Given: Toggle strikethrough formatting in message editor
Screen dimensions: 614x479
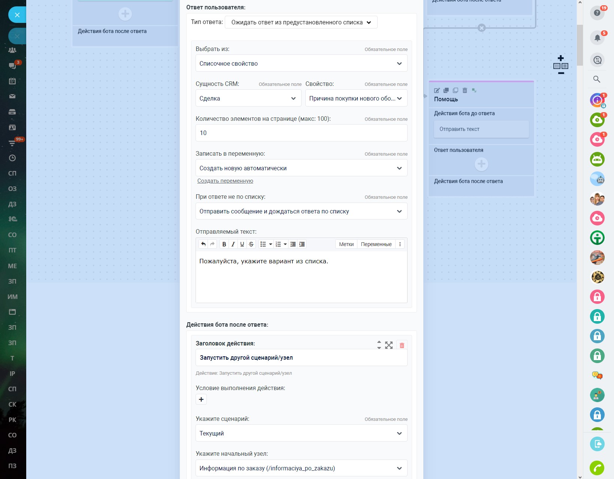Looking at the screenshot, I should 251,244.
